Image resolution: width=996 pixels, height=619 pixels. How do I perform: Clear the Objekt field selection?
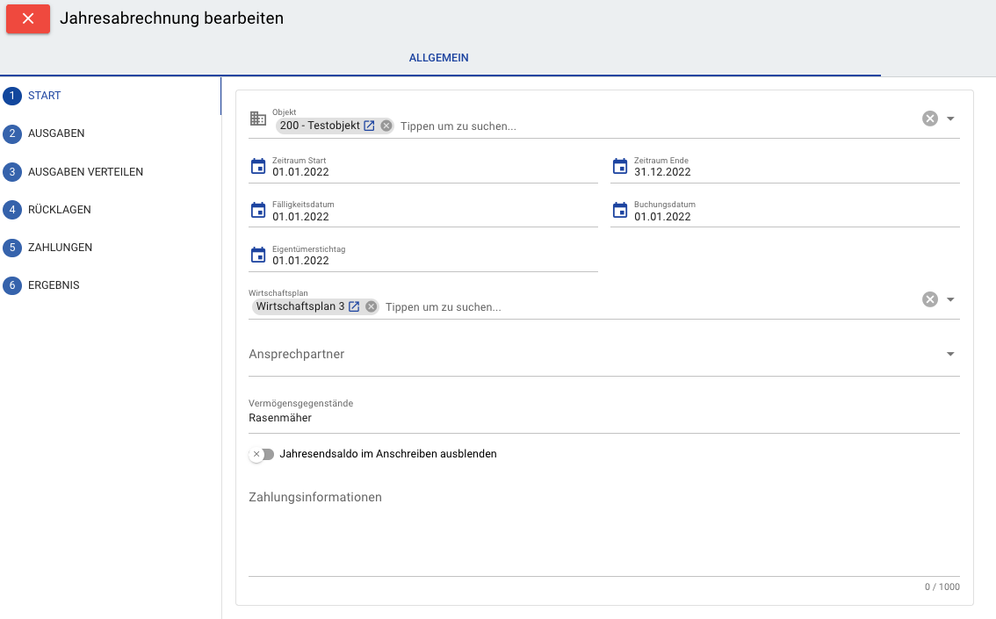(930, 119)
